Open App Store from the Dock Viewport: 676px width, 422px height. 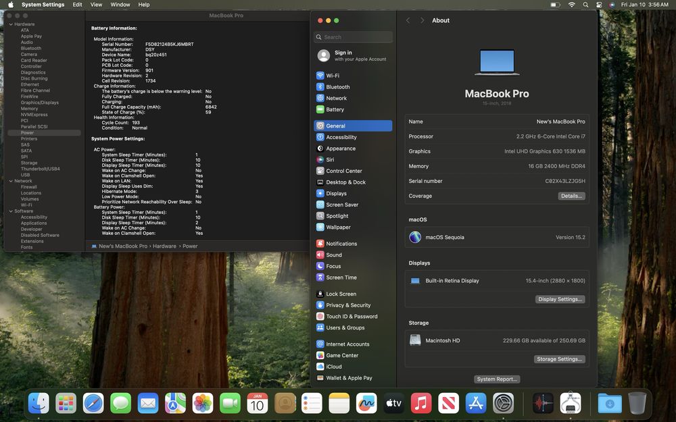pyautogui.click(x=476, y=404)
